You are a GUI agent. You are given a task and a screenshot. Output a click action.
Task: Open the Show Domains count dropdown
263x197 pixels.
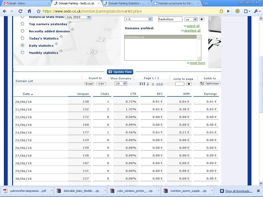click(121, 83)
